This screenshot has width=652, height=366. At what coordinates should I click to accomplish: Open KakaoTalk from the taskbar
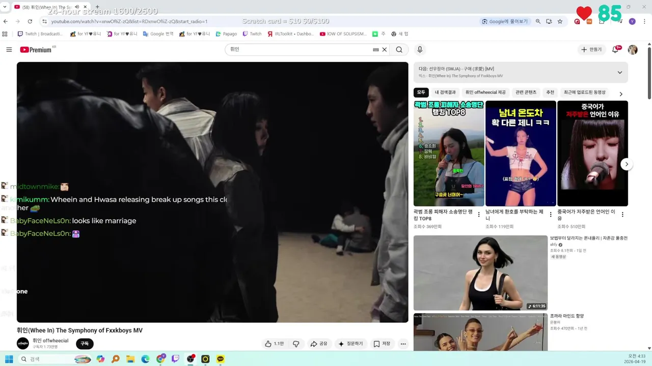(x=220, y=359)
